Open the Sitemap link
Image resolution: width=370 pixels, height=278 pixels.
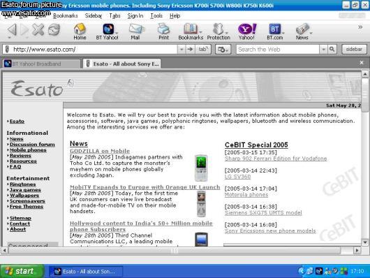20,218
